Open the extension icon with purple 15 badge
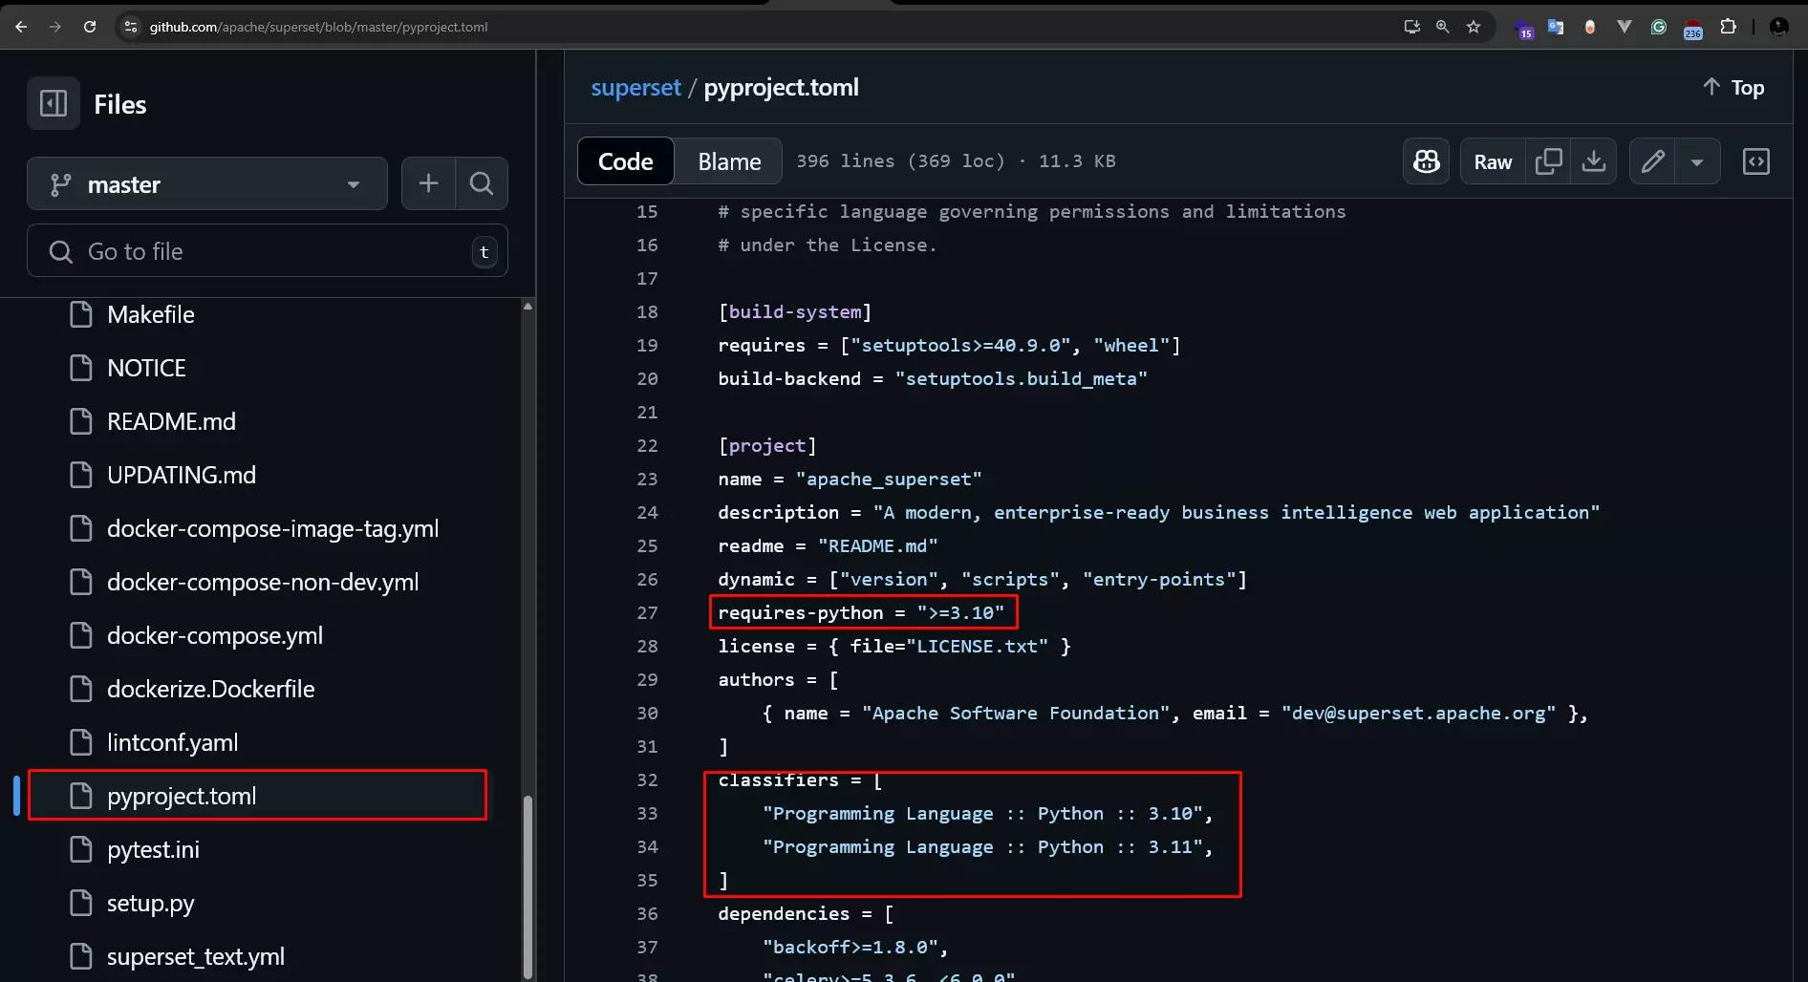 click(x=1524, y=29)
